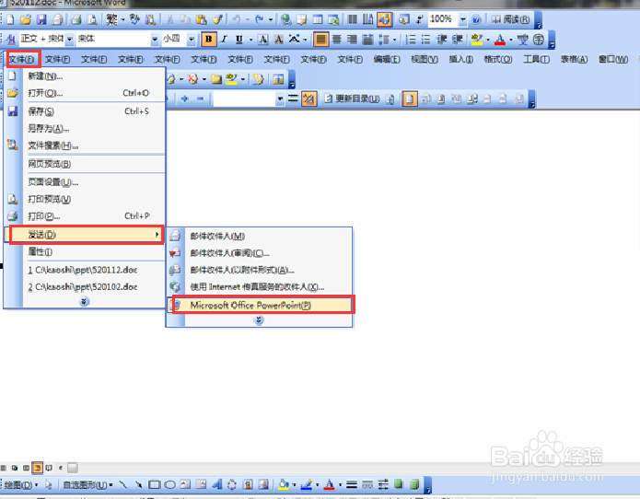Open the 小四 font size dropdown
Viewport: 640px width, 499px height.
point(191,40)
